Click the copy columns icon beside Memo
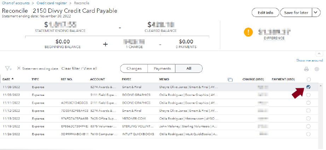 [230, 79]
